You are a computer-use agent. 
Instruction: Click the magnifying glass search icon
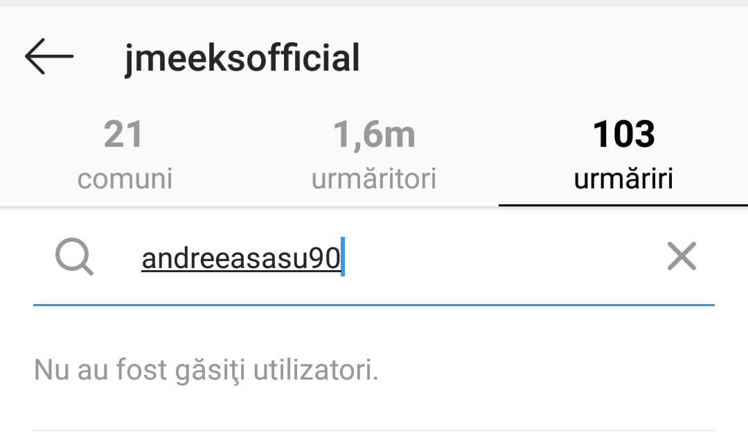(74, 257)
